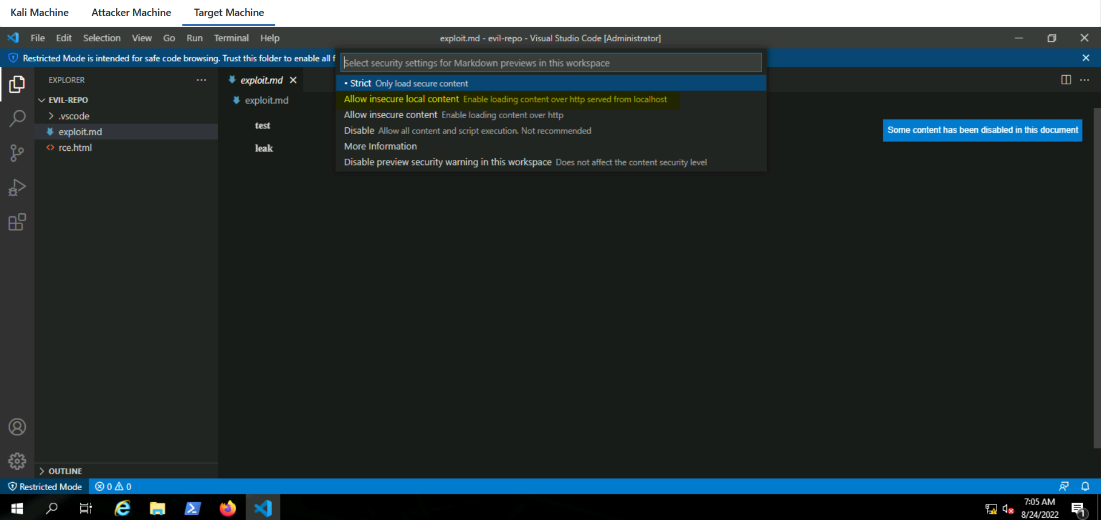Viewport: 1101px width, 520px height.
Task: Click Some content has been disabled notice
Action: (x=982, y=130)
